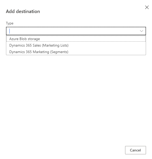
Task: Close the Add destination panel
Action: (x=147, y=7)
